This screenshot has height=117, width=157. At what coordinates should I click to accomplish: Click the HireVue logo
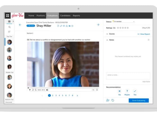click(17, 16)
